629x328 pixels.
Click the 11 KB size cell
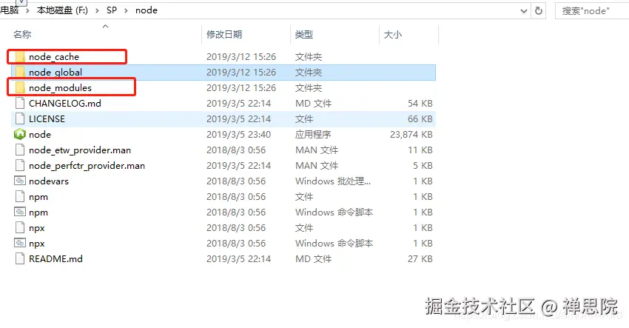click(420, 150)
